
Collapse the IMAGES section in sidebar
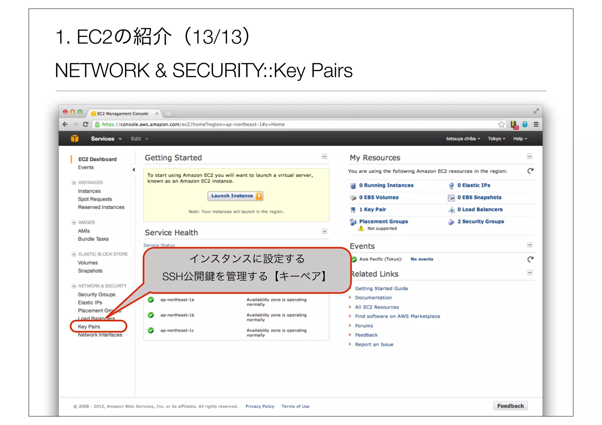[74, 222]
